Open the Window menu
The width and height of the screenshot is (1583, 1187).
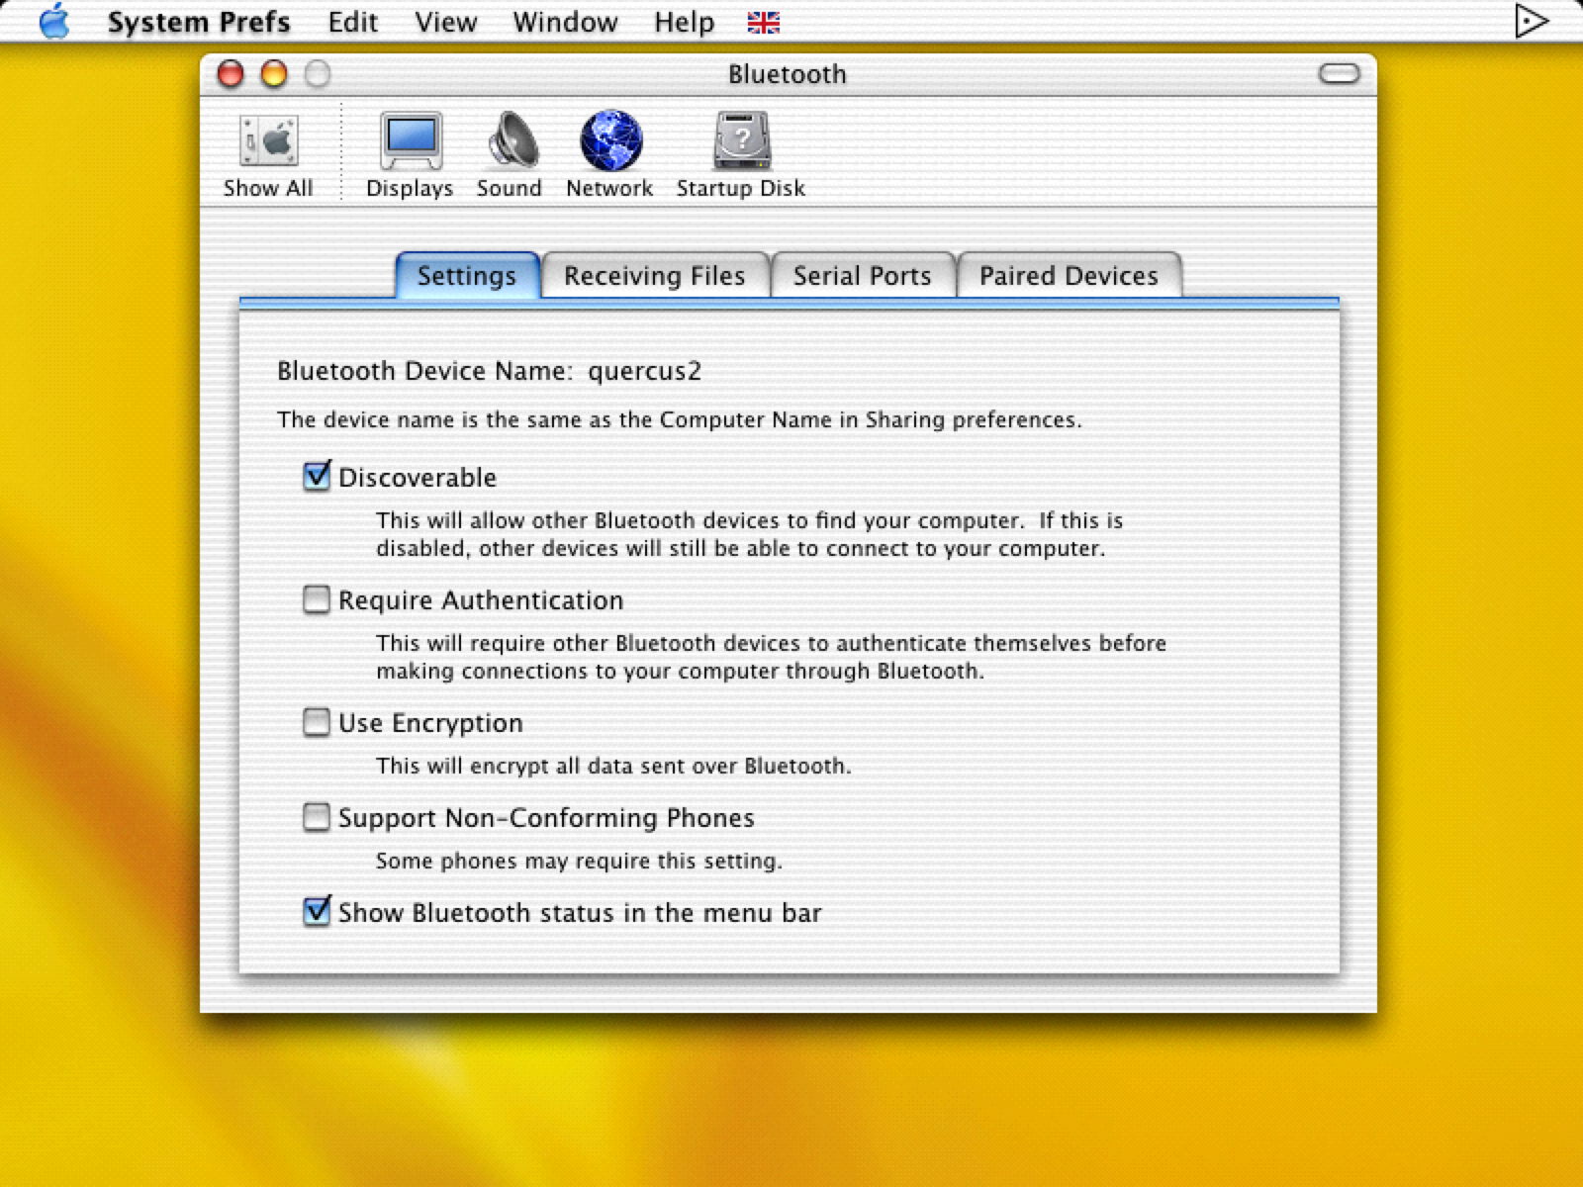(x=565, y=22)
